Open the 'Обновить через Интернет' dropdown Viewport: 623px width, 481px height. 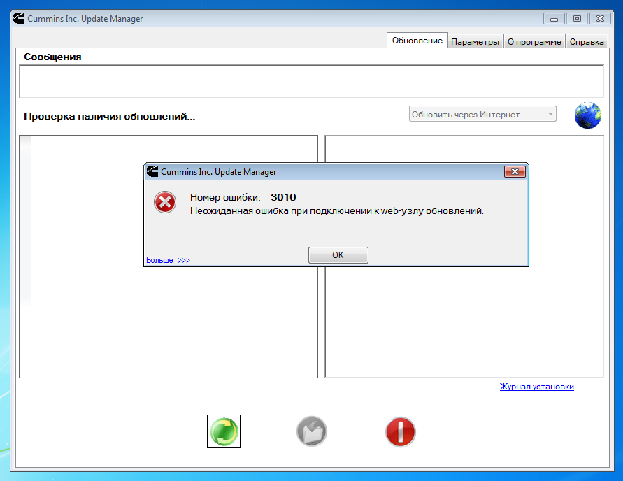click(x=482, y=114)
